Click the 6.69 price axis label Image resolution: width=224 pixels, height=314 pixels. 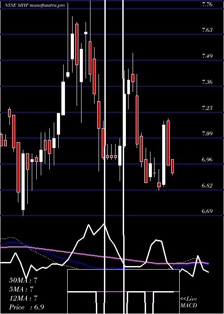(207, 211)
